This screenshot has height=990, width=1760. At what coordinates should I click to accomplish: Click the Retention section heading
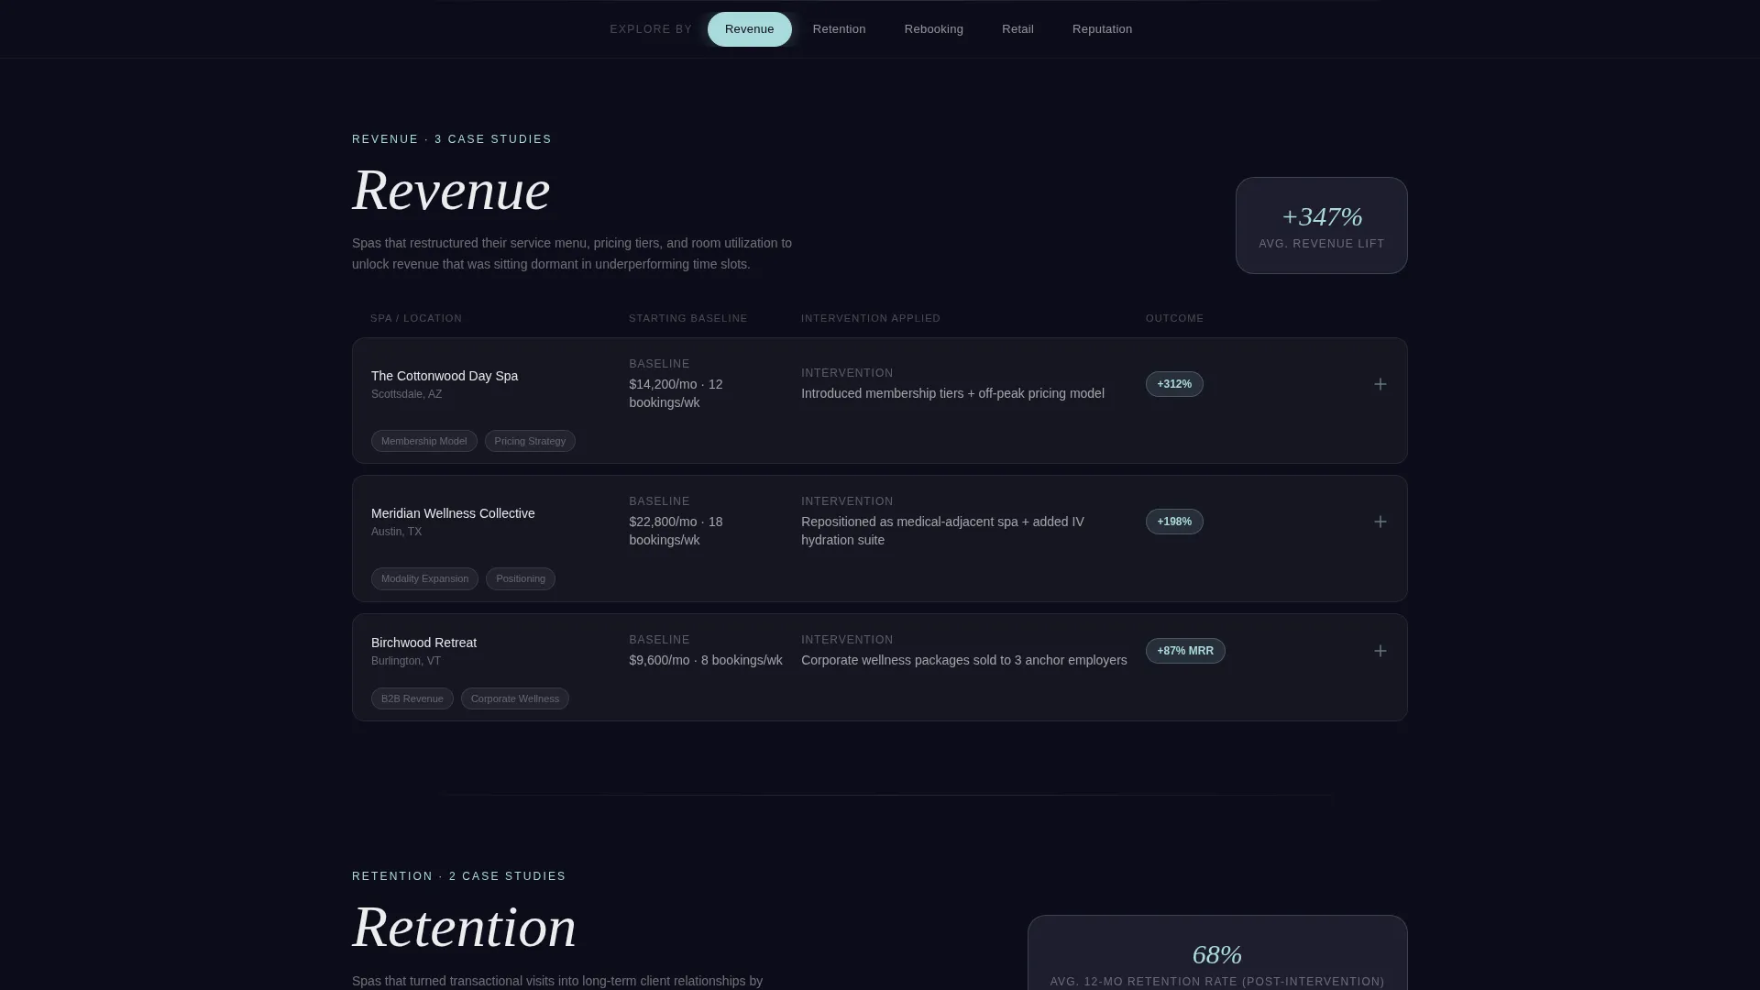464,927
